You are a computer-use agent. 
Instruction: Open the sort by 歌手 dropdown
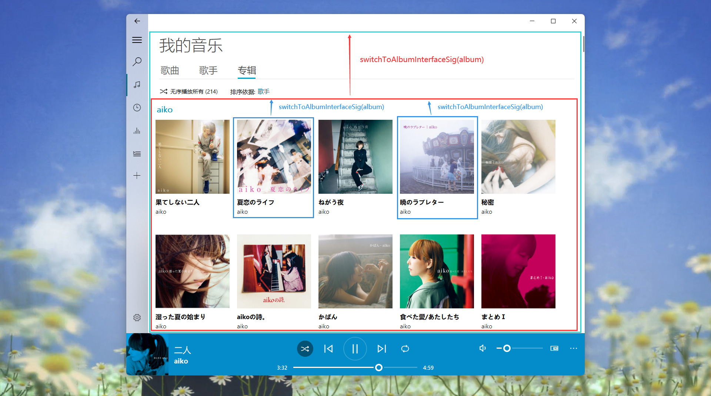[264, 91]
